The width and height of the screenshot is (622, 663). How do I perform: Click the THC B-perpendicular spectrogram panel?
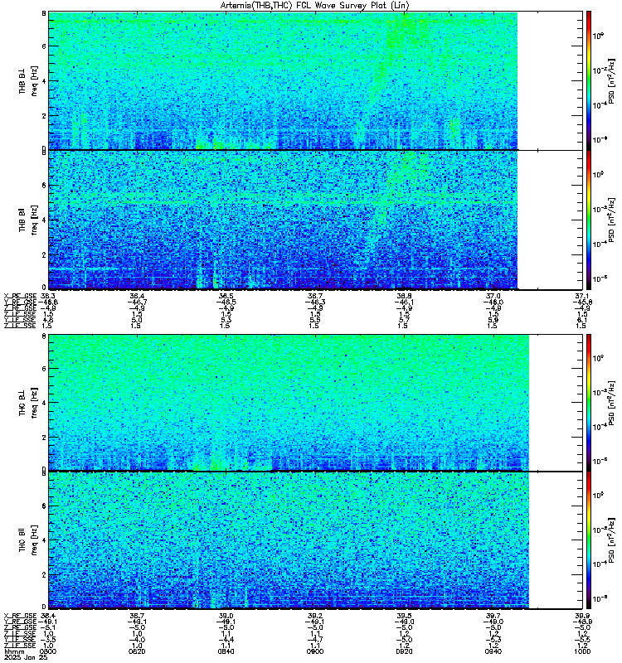click(x=316, y=402)
